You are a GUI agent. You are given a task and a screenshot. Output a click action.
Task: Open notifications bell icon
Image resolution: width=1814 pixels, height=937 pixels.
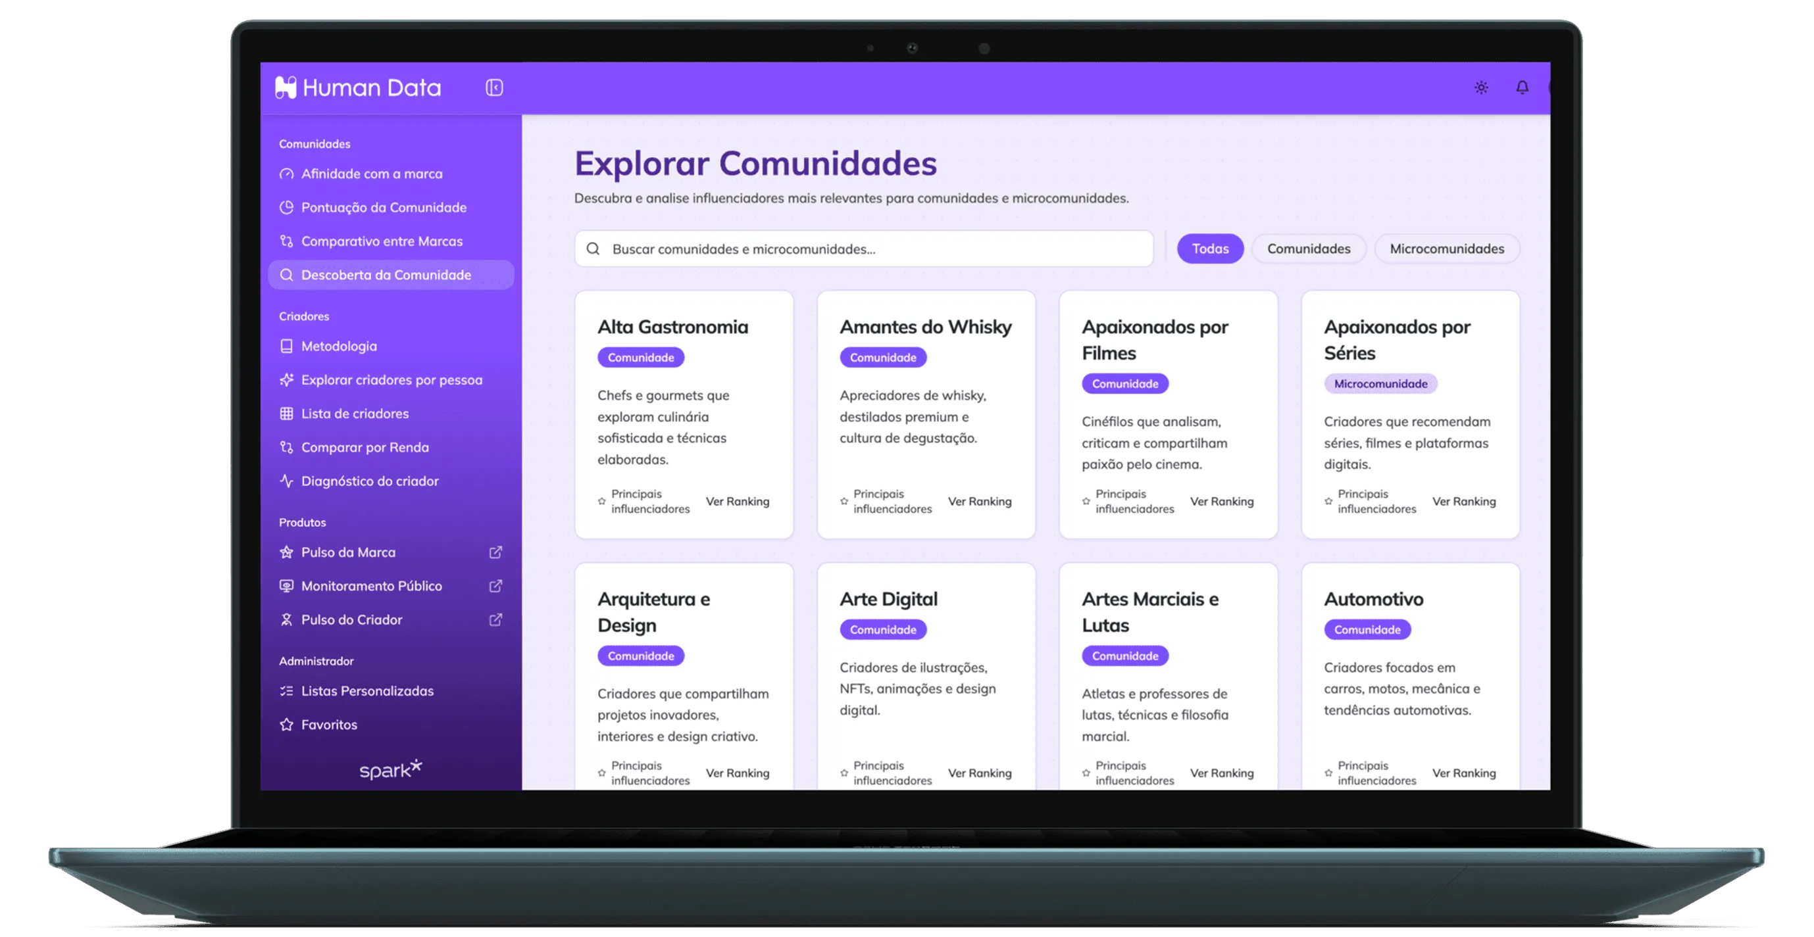click(1522, 87)
